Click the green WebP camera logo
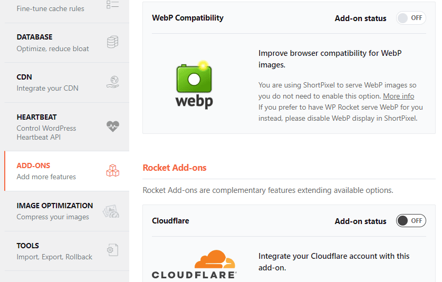 194,85
